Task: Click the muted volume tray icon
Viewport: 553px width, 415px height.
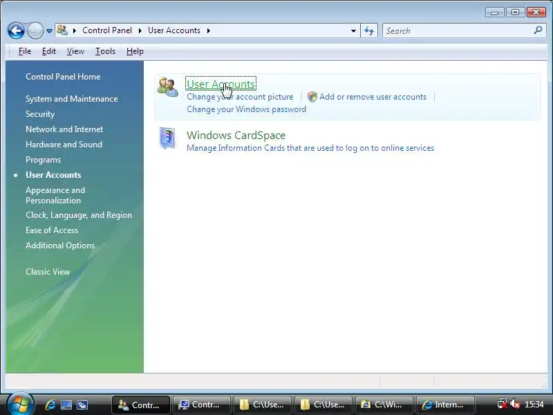Action: tap(515, 404)
